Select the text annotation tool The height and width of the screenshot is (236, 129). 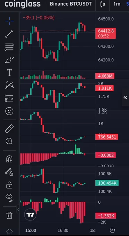(9, 73)
